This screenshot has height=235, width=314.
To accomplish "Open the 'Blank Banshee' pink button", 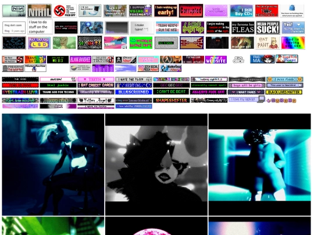I will click(80, 60).
